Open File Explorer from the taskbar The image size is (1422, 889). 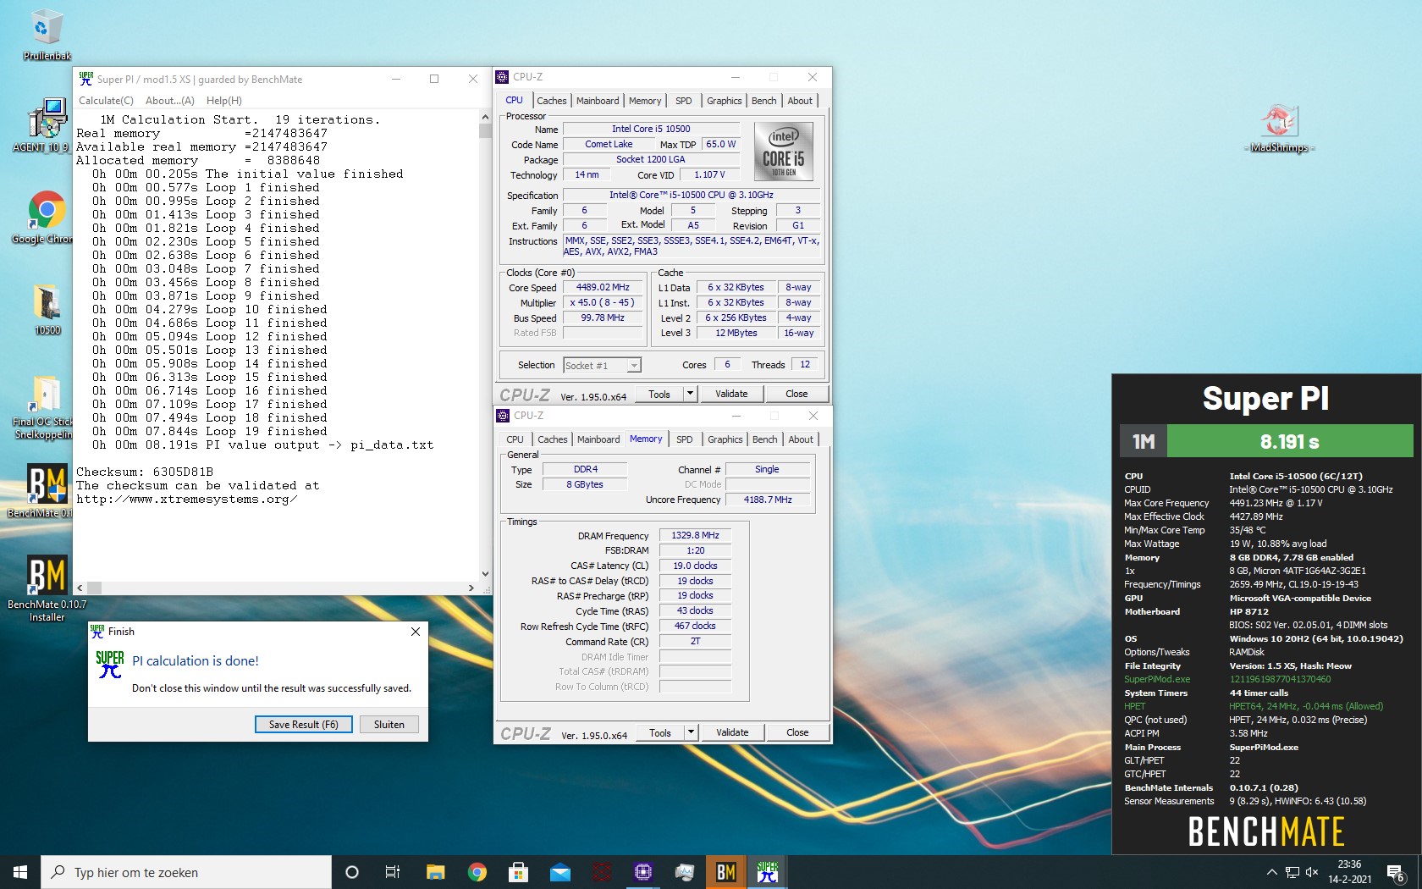point(435,872)
